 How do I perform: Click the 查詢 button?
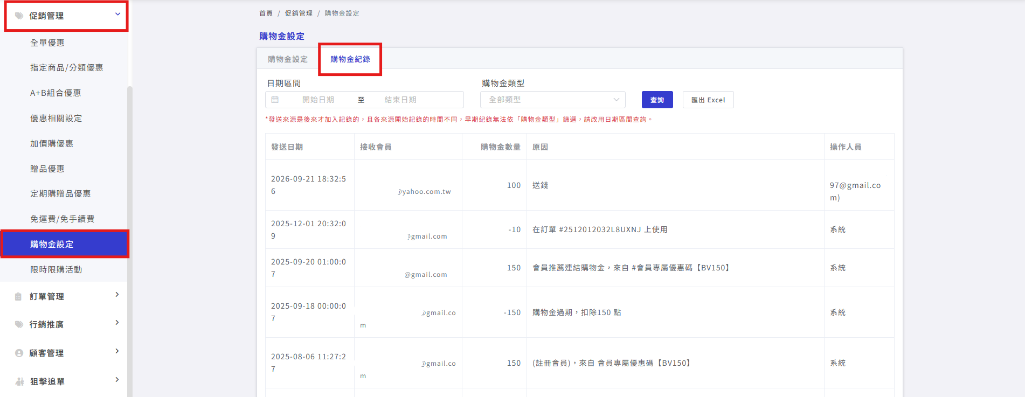pyautogui.click(x=657, y=100)
